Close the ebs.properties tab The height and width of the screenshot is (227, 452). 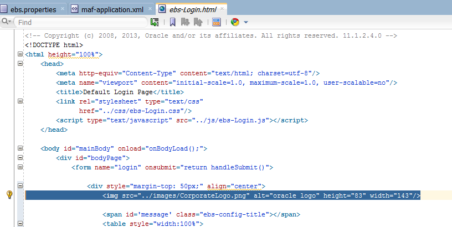pos(63,9)
